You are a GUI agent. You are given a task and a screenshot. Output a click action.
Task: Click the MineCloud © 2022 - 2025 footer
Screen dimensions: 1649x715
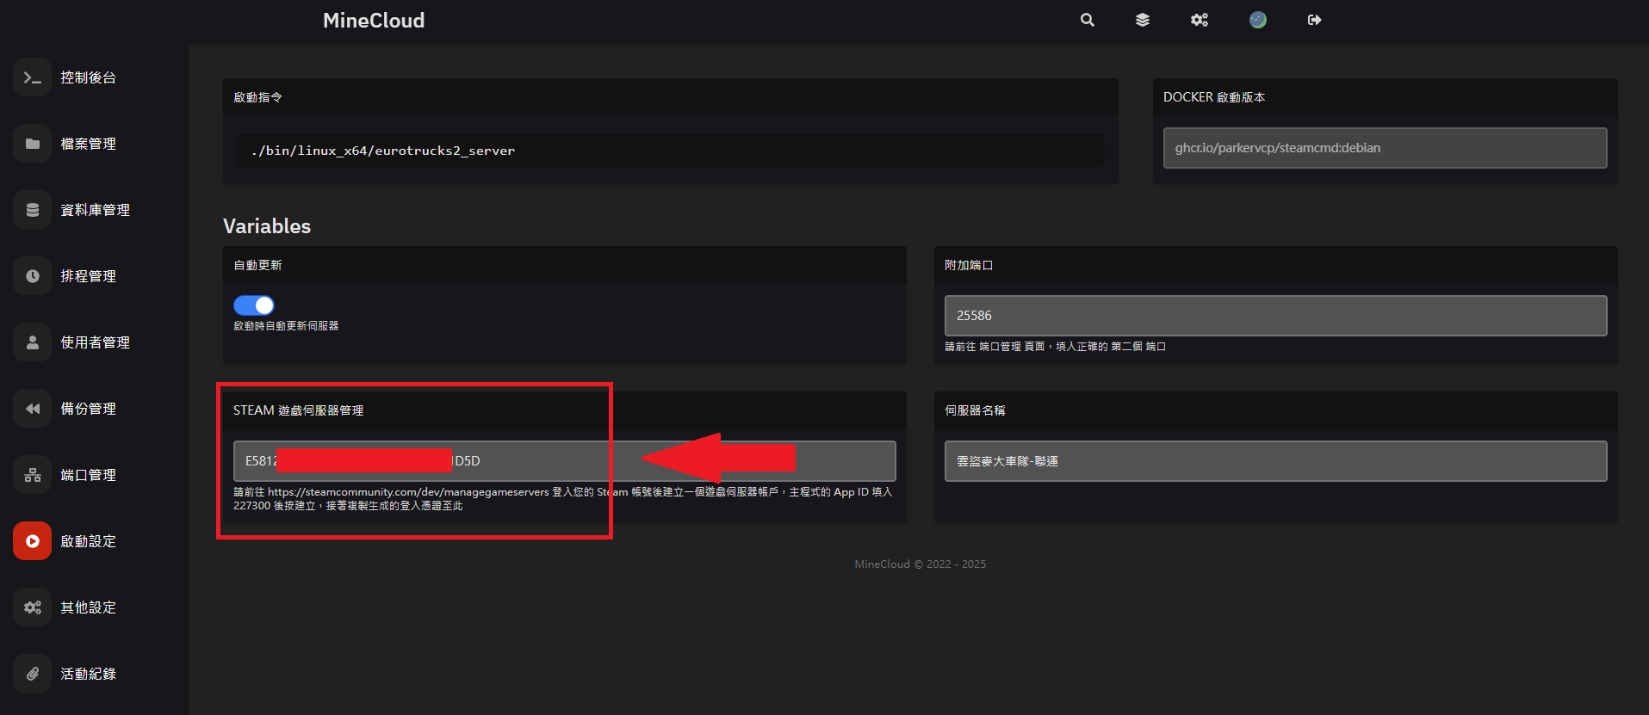click(920, 564)
